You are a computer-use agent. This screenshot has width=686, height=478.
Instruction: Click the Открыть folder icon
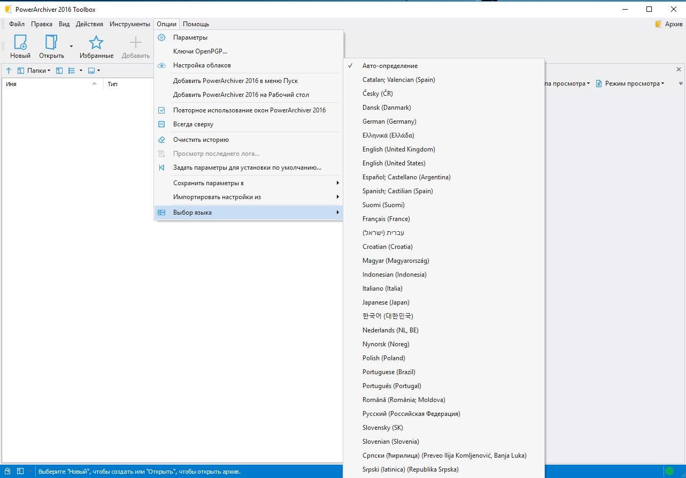(51, 43)
